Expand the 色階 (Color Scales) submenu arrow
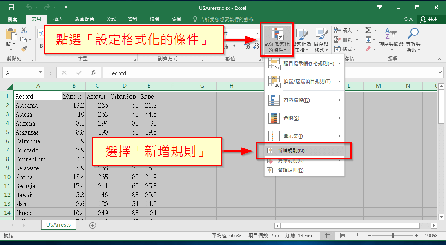 pyautogui.click(x=339, y=119)
